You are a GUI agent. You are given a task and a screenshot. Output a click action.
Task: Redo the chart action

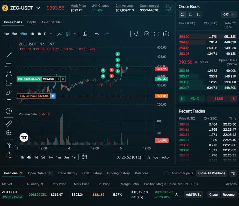point(107,34)
